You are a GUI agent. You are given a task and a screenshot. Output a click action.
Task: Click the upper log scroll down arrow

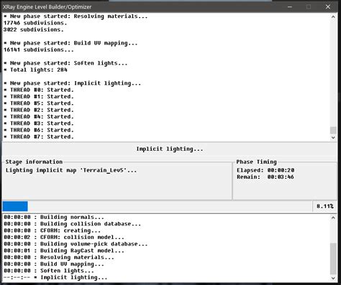(333, 137)
